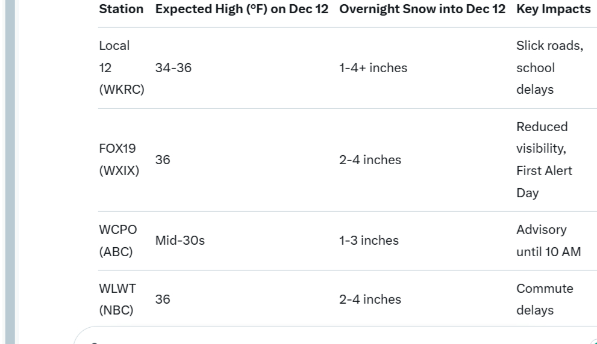Click the 34-36 expected high value

click(x=173, y=68)
